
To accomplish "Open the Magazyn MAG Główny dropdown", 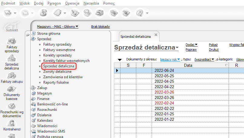I will tap(58, 27).
